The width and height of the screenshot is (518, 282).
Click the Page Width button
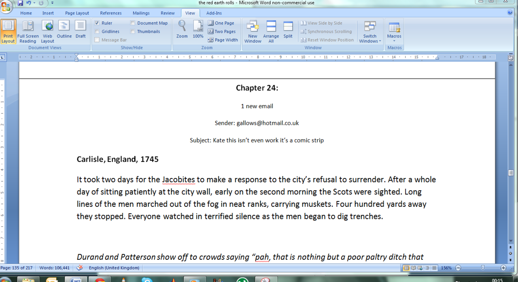click(223, 40)
